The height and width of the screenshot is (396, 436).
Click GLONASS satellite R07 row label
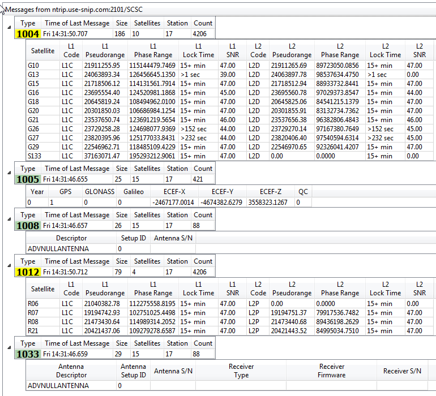[33, 313]
